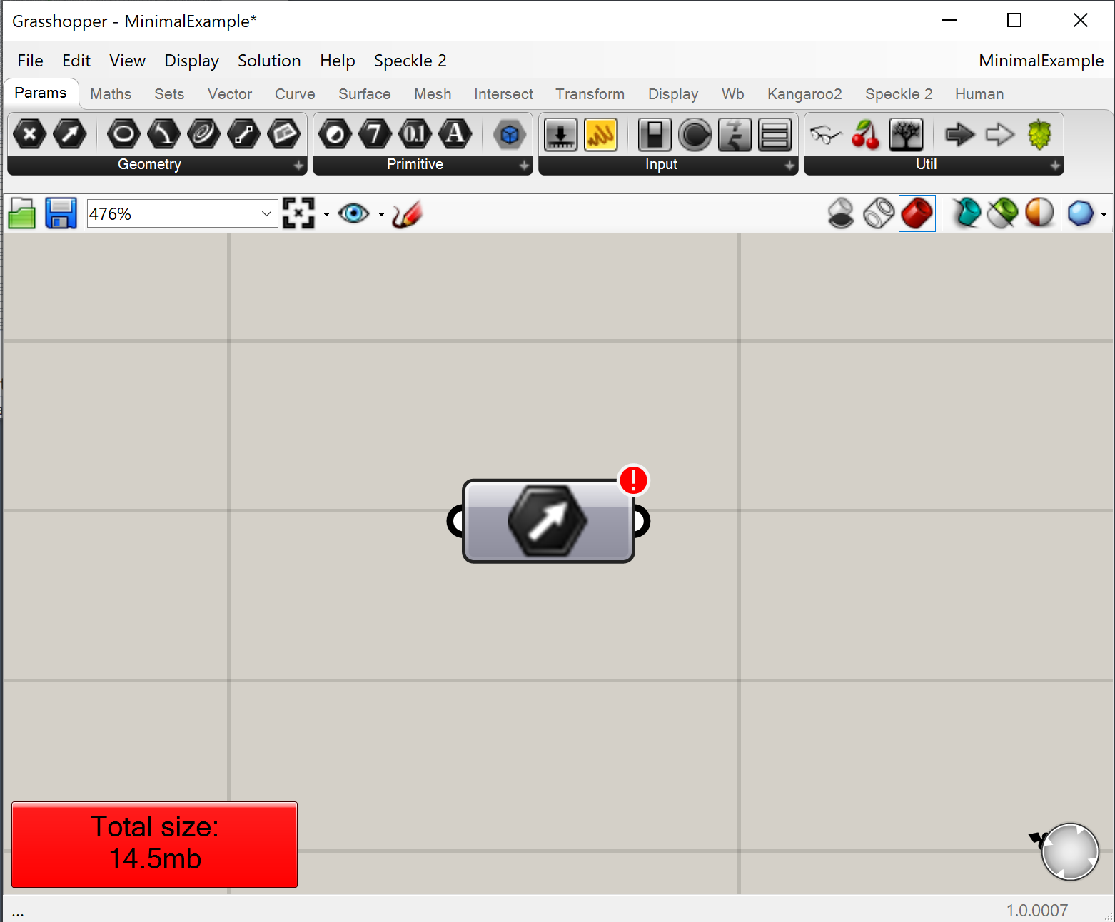Screen dimensions: 1115x922
Task: Select the blue cube Data parameter icon
Action: pyautogui.click(x=509, y=134)
